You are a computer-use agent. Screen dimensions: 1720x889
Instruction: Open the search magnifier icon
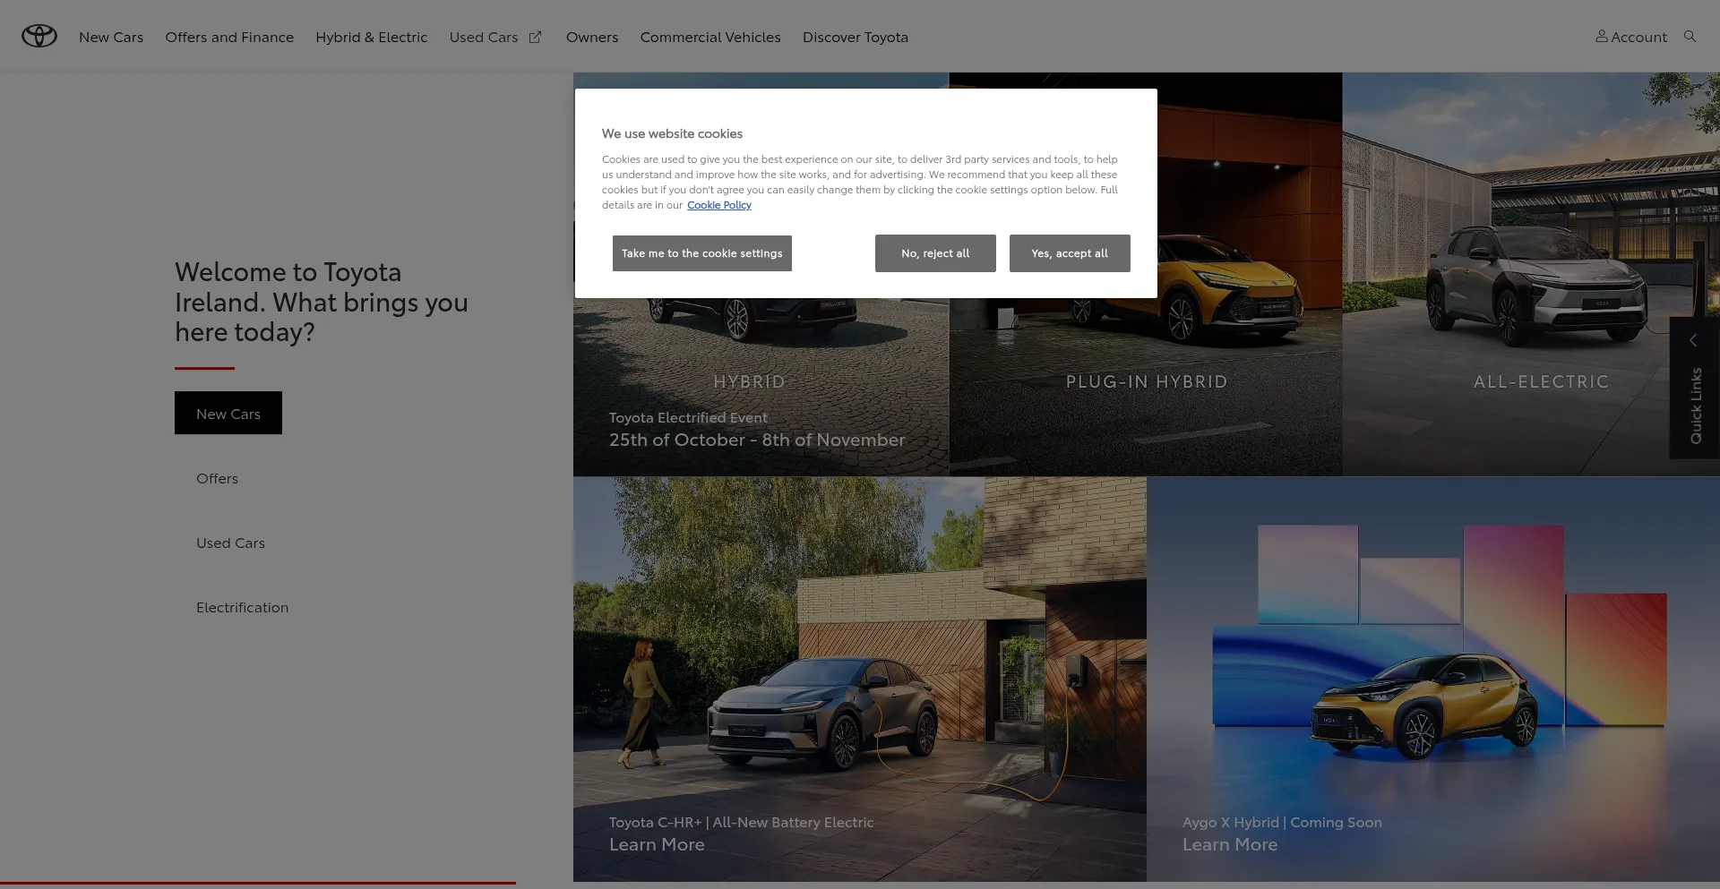1690,37
